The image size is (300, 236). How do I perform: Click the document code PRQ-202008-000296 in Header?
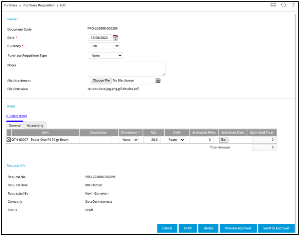pos(102,28)
